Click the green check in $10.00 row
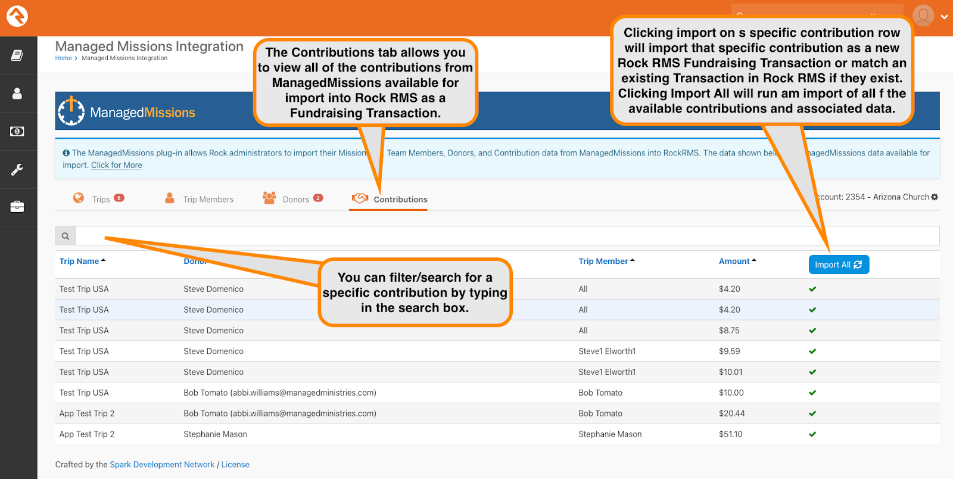Viewport: 953px width, 479px height. tap(812, 393)
